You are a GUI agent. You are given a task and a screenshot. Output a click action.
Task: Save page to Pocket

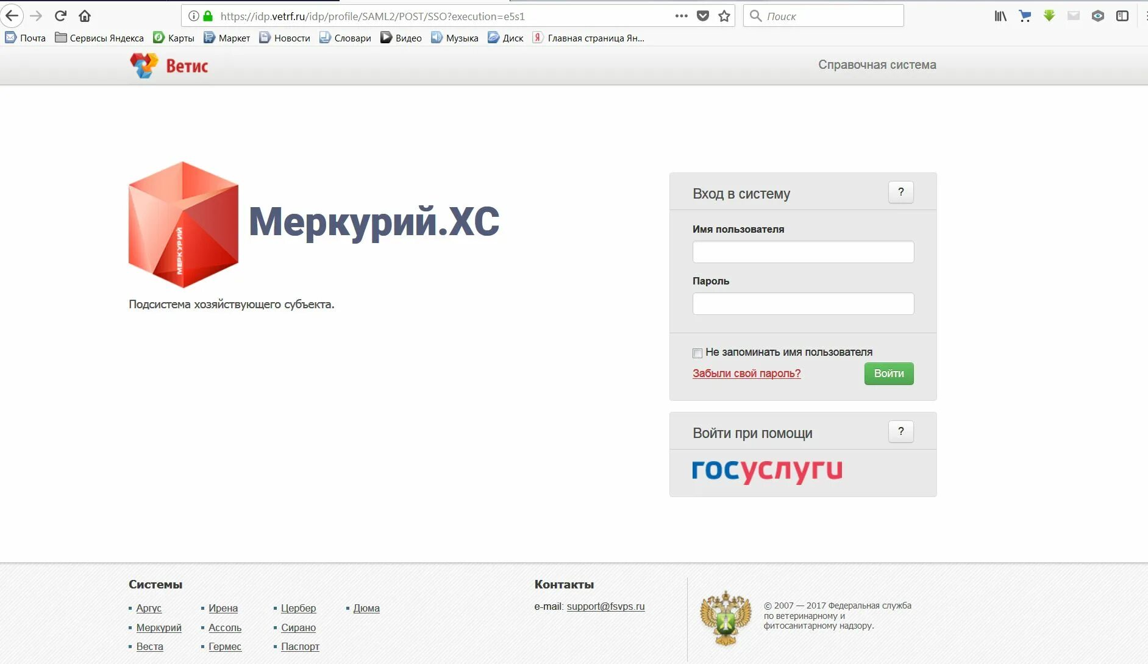[x=703, y=16]
